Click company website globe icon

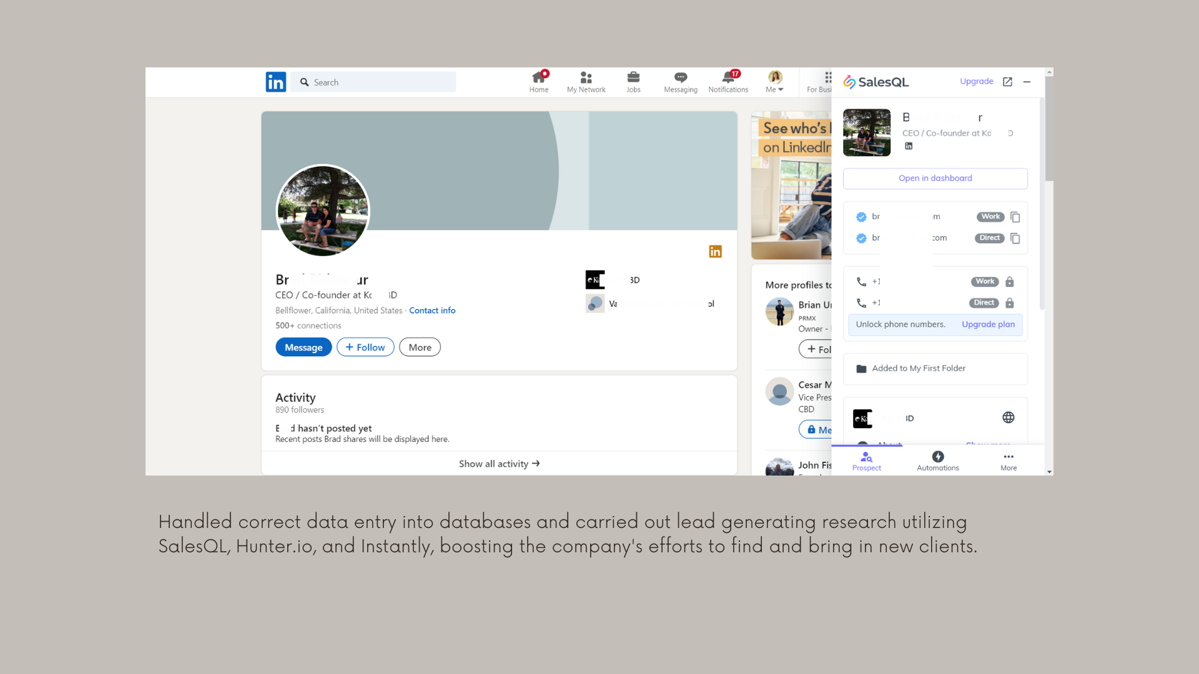[1009, 418]
